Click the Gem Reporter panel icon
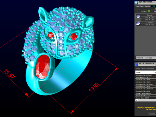The image size is (156, 117). 136,3
